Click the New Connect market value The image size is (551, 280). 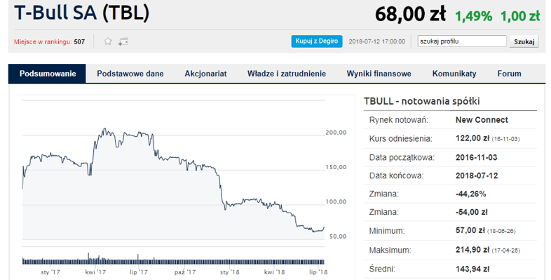pos(482,120)
